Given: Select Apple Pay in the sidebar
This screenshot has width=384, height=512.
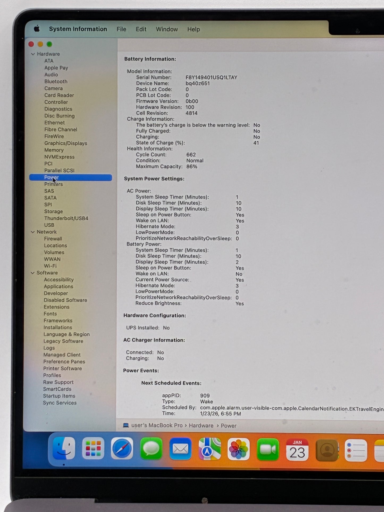Looking at the screenshot, I should [56, 68].
